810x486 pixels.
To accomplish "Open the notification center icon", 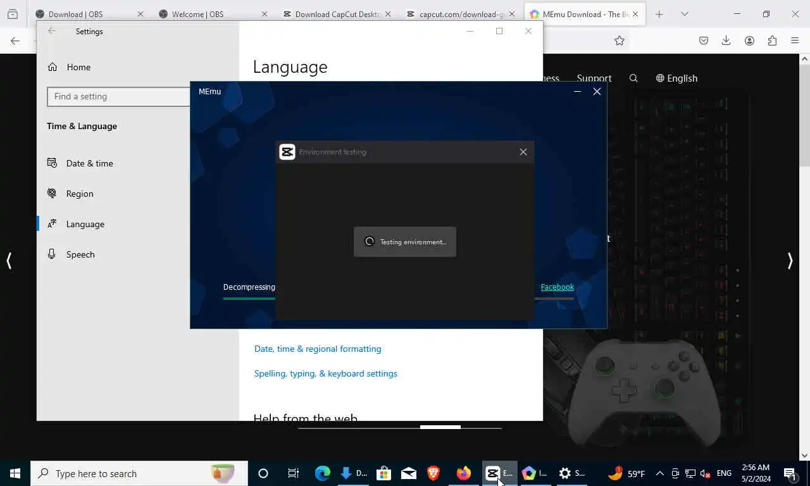I will (x=790, y=473).
